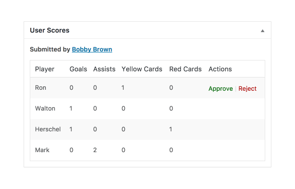Approve Ron's submitted scores
The image size is (295, 189).
tap(220, 88)
